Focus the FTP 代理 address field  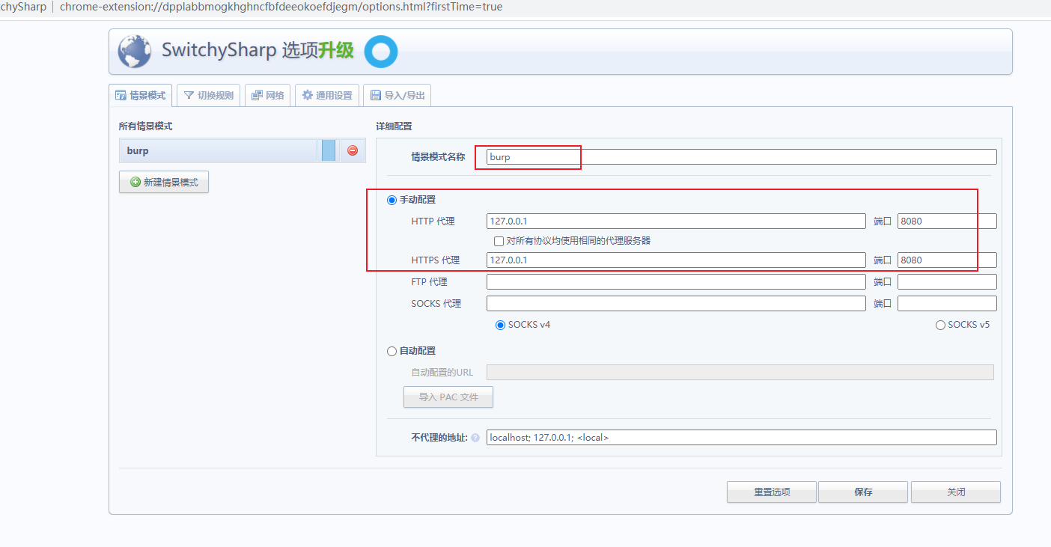(676, 281)
